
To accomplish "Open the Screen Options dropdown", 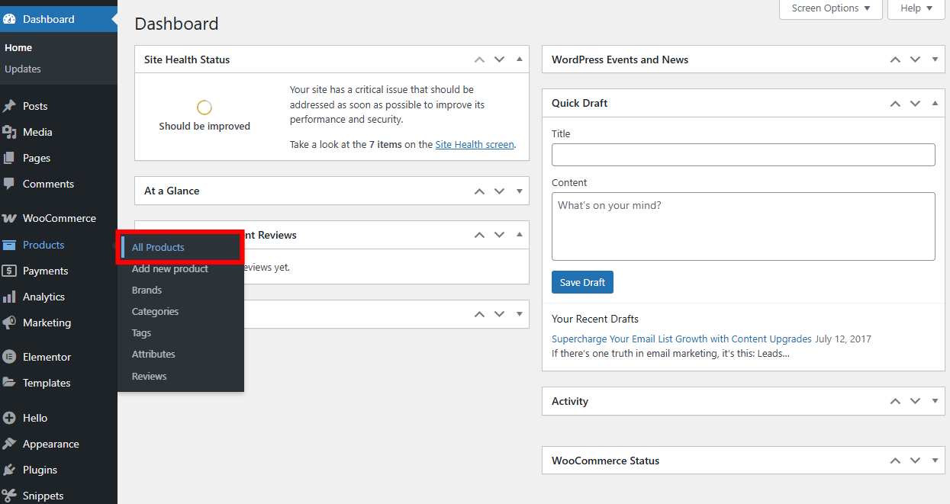I will [x=830, y=8].
